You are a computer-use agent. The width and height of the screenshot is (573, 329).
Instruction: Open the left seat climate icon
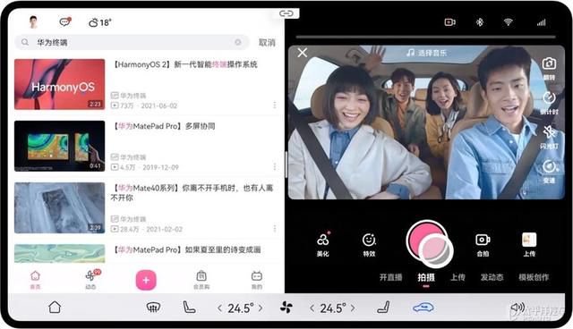[189, 308]
